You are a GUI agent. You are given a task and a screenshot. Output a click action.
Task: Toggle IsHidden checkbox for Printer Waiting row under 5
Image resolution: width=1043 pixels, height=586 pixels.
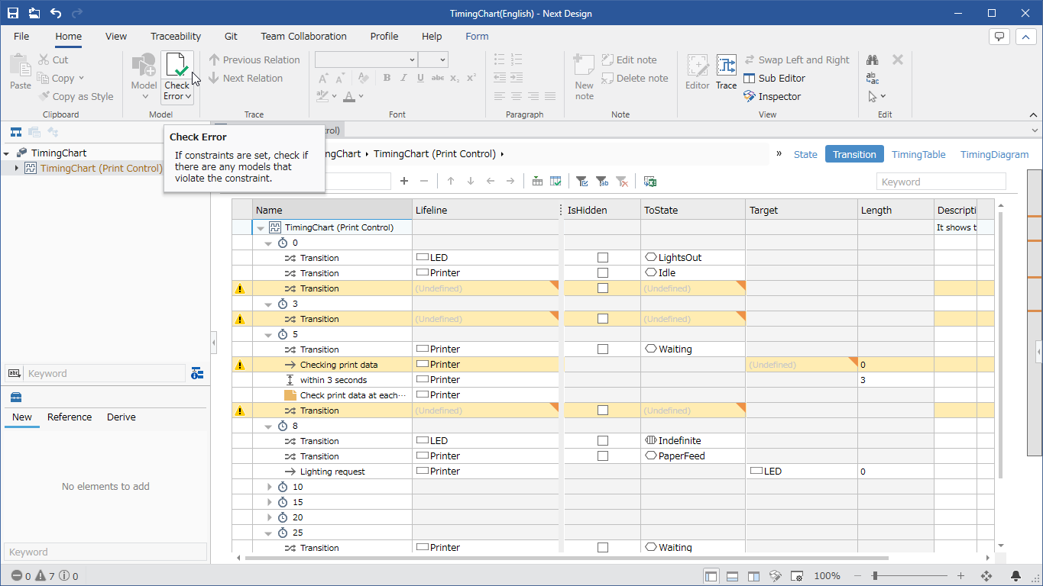[x=603, y=349]
